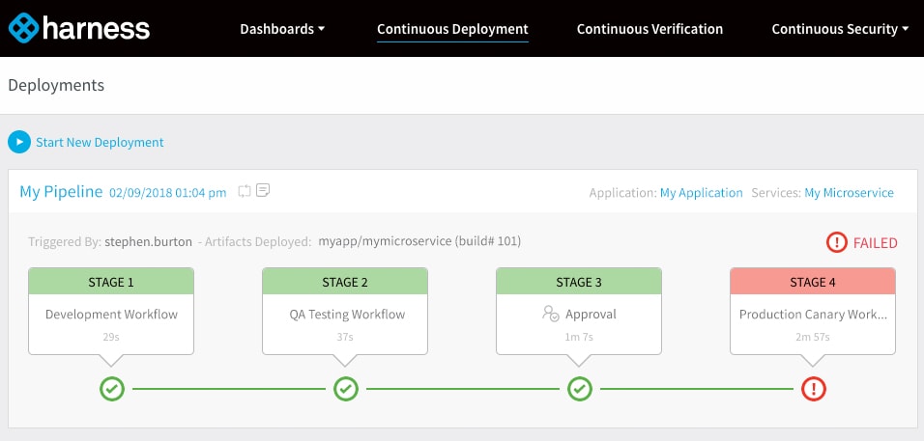
Task: Click the 37s duration in Stage 2
Action: point(345,337)
